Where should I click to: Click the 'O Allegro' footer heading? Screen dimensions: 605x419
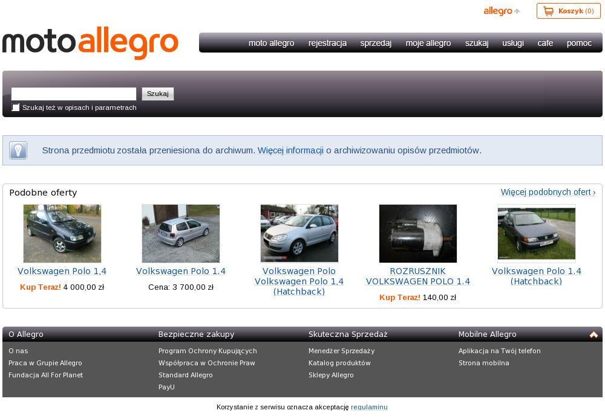26,334
